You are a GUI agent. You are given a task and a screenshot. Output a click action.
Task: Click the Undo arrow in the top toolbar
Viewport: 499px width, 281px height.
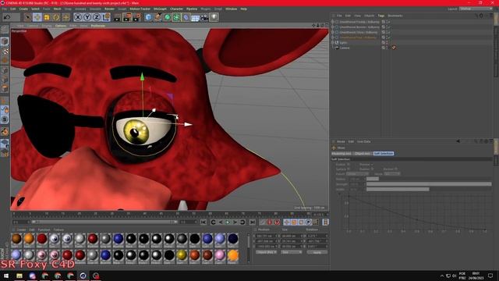click(7, 17)
